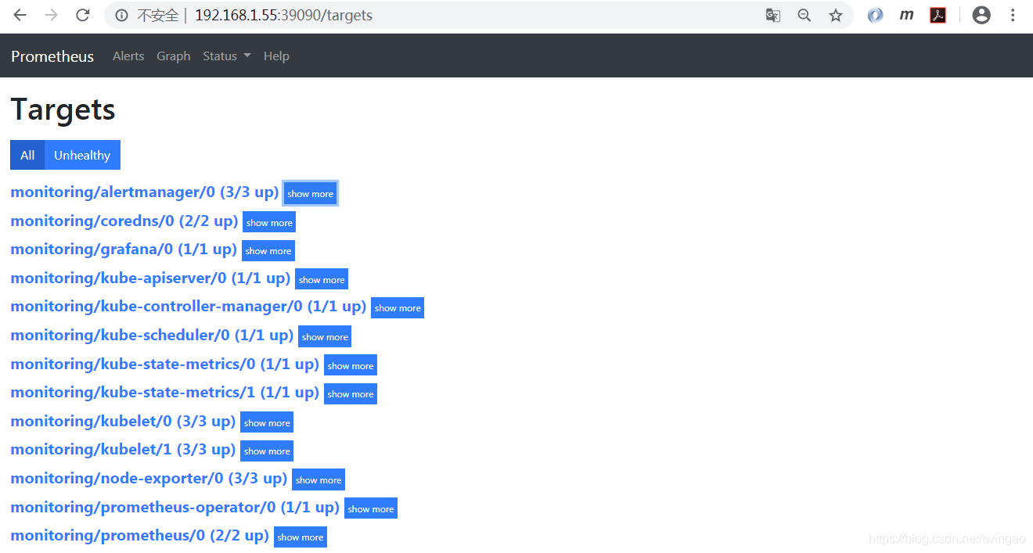Click monitoring/coredns/0 (2/2 up) link

[x=124, y=221]
